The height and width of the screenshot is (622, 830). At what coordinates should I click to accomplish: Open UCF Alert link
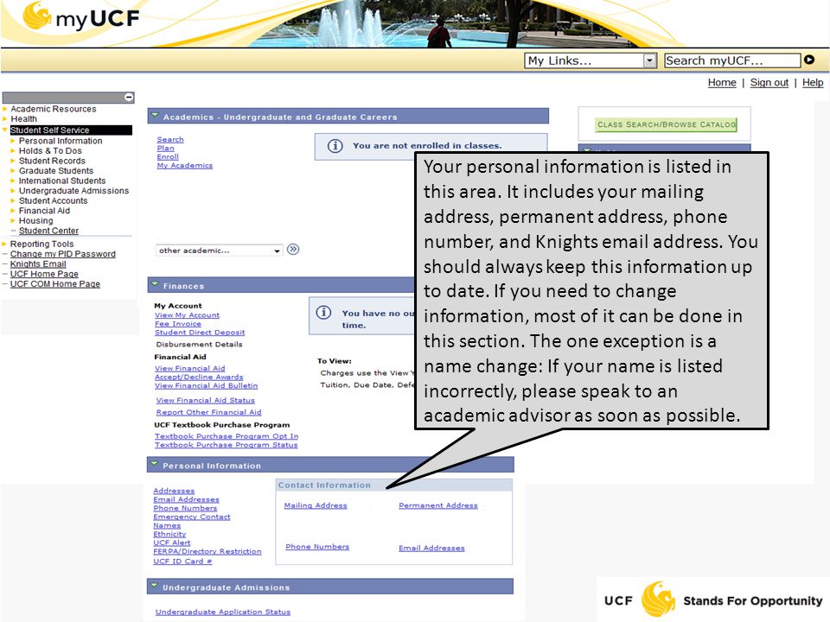click(171, 543)
